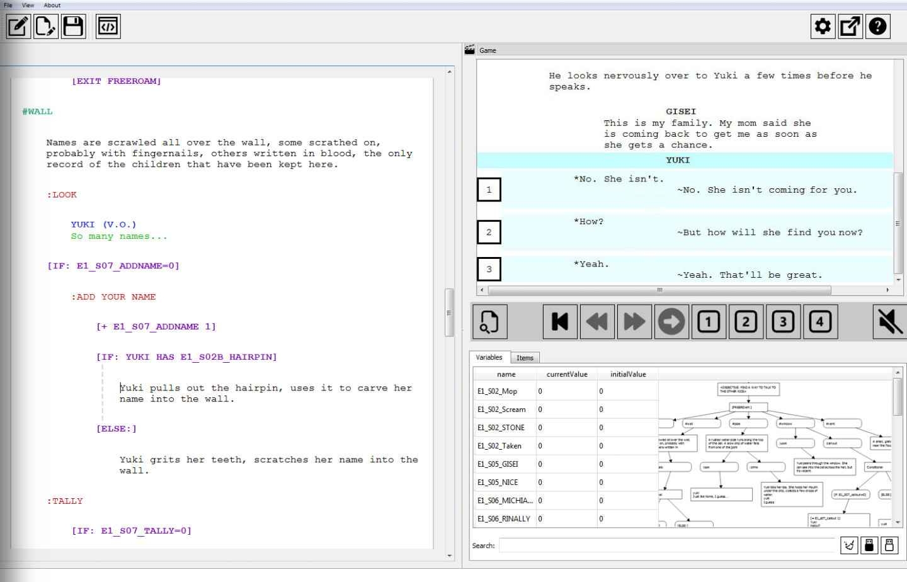Switch to the Items tab

[525, 358]
